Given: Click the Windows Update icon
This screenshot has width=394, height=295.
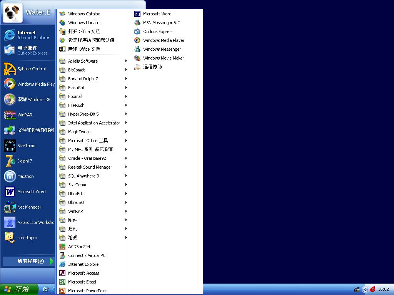Looking at the screenshot, I should [62, 23].
